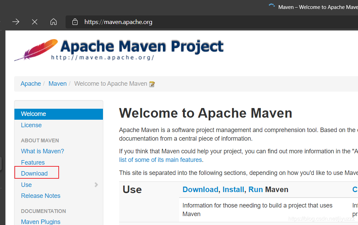Click the Maven feather favicon in the browser tab
The height and width of the screenshot is (225, 358).
click(271, 6)
